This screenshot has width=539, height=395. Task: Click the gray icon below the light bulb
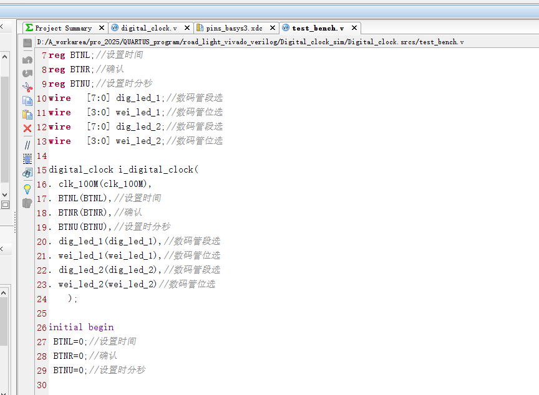point(27,203)
